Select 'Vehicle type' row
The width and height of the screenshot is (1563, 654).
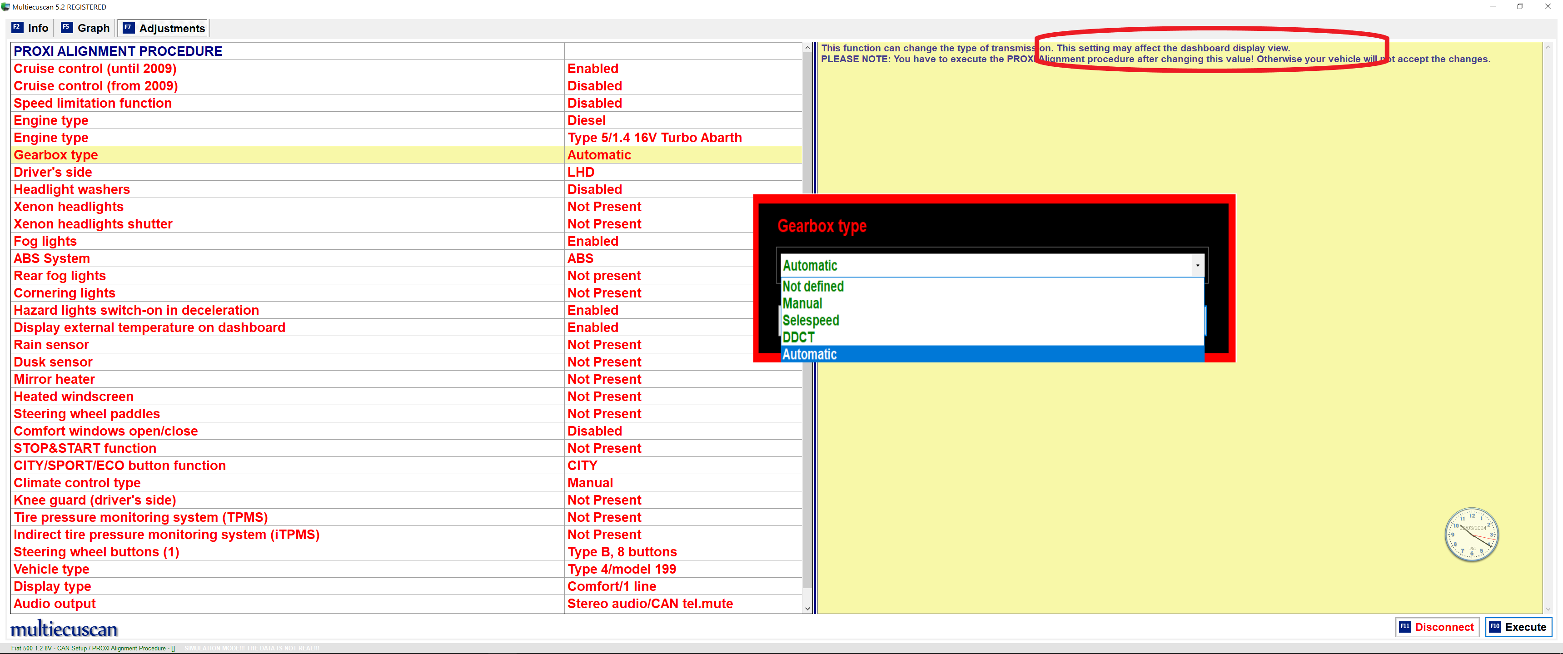(x=406, y=569)
